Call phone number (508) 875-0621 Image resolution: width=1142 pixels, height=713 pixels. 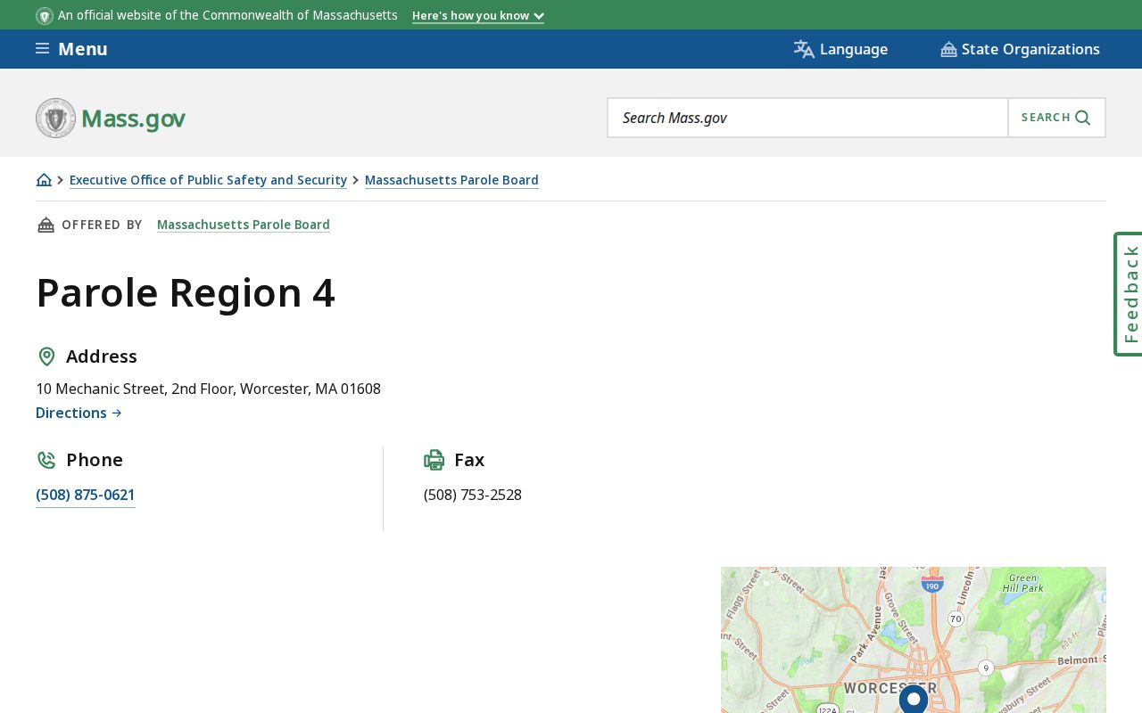tap(86, 495)
